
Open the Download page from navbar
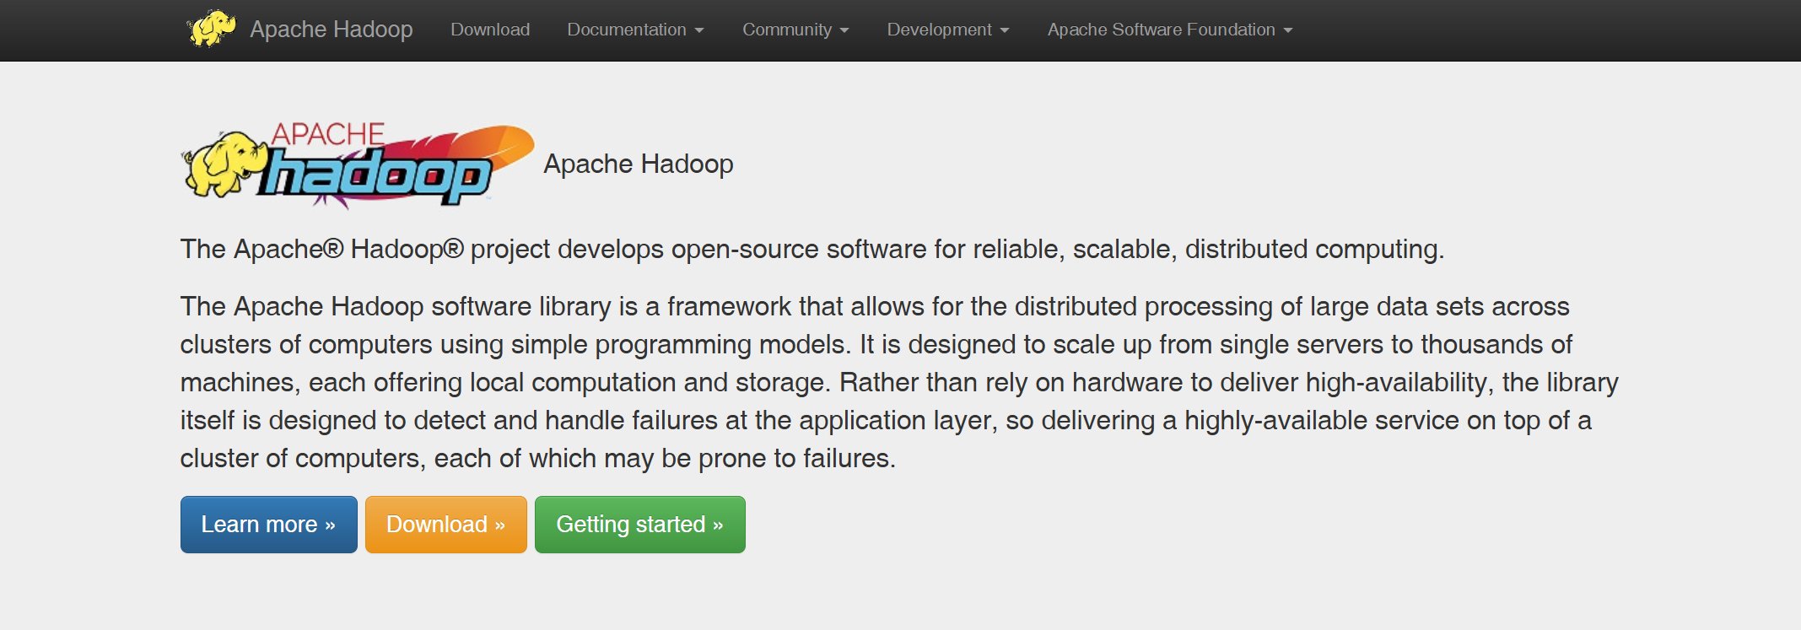pos(490,30)
